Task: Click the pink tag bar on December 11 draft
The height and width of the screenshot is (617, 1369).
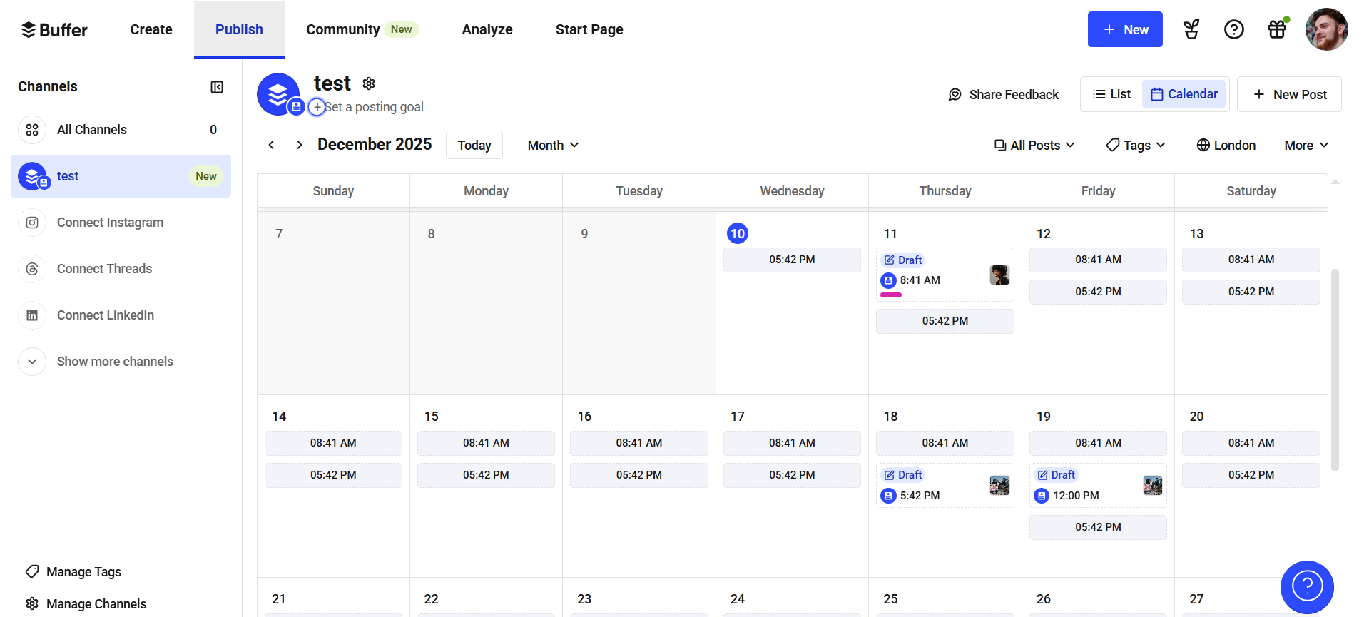Action: coord(891,295)
